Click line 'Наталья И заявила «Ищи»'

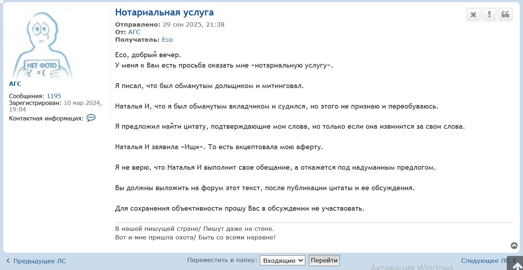point(219,147)
